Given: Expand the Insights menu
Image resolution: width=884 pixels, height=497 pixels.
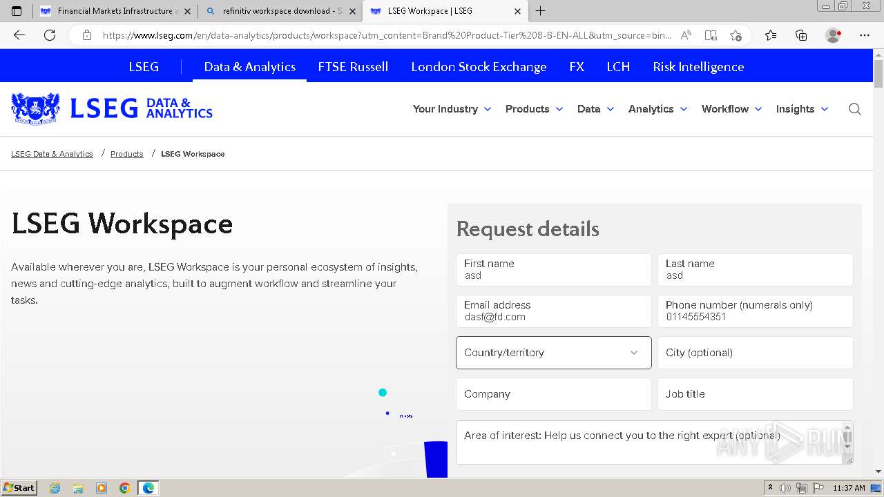Looking at the screenshot, I should coord(802,109).
